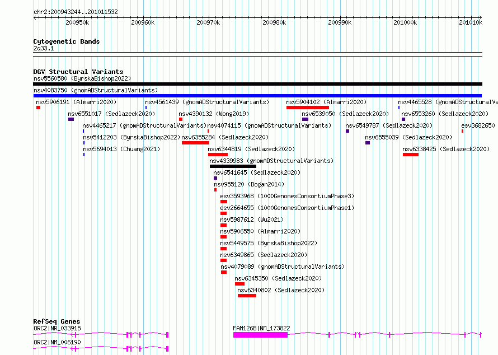Select the black nsv5560580 variant bar
498x355 pixels.
point(257,84)
